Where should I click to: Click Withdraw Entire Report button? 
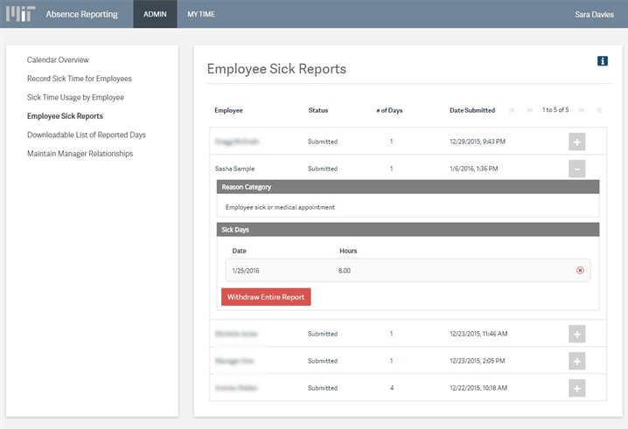tap(266, 297)
